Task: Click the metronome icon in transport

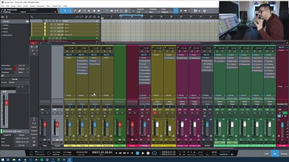Action: 194,152
